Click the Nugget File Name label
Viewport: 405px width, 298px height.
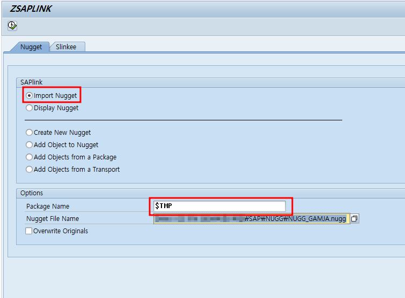(53, 219)
